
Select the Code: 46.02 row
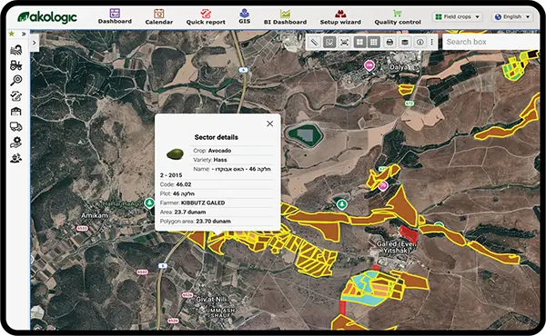(217, 184)
